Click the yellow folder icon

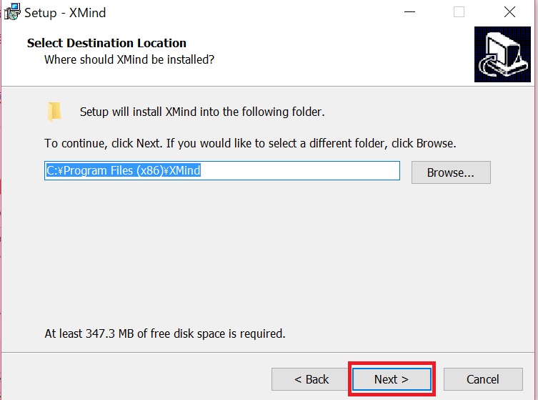tap(54, 112)
